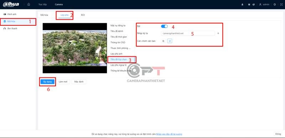Switch to the Trực tiếp live view
The height and width of the screenshot is (138, 285).
pyautogui.click(x=42, y=5)
